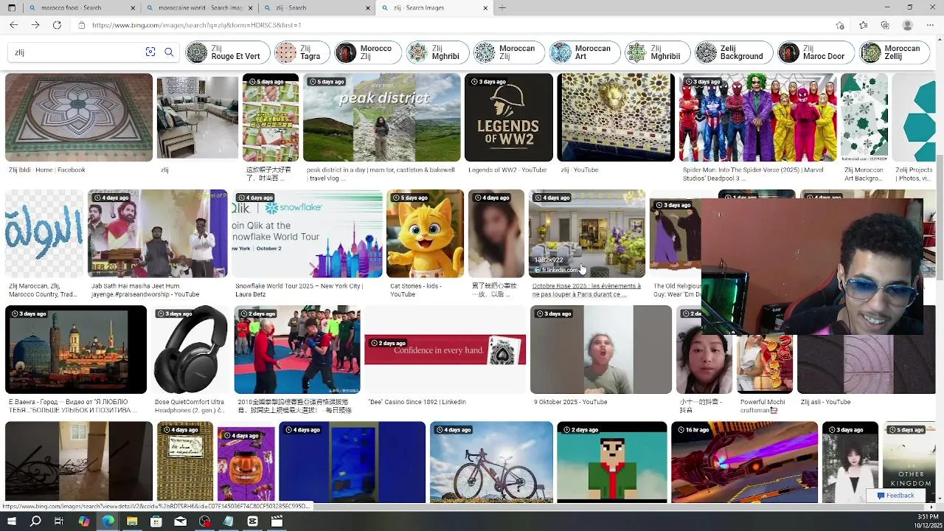944x531 pixels.
Task: Open the 'Legends of WW2' thumbnail
Action: pyautogui.click(x=509, y=117)
